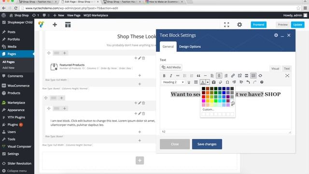Toggle center alignment
Image resolution: width=309 pixels, height=174 pixels.
219,76
